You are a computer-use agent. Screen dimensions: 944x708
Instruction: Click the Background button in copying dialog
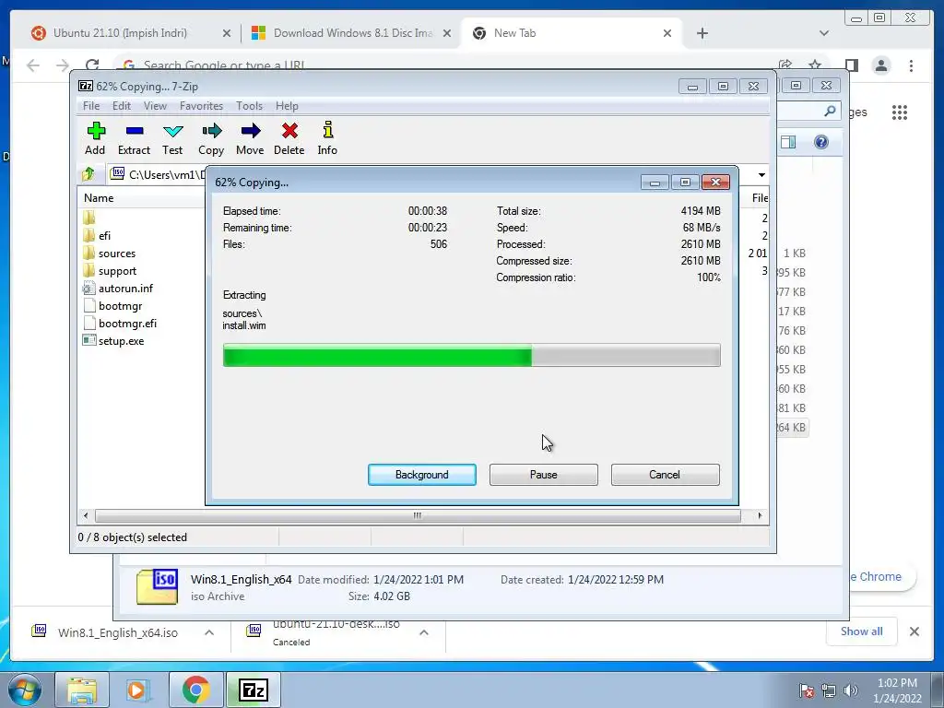422,475
